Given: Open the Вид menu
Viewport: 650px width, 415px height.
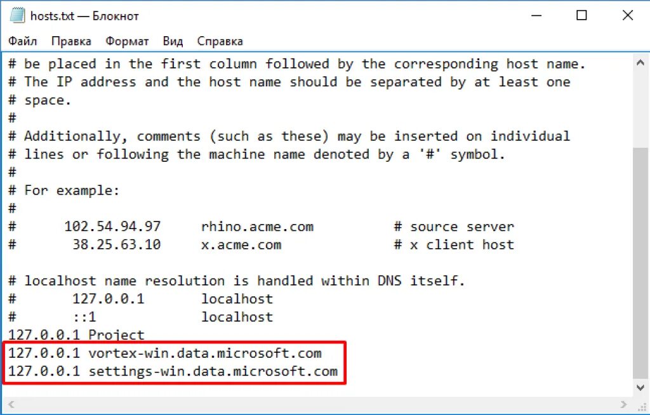Looking at the screenshot, I should coord(173,41).
